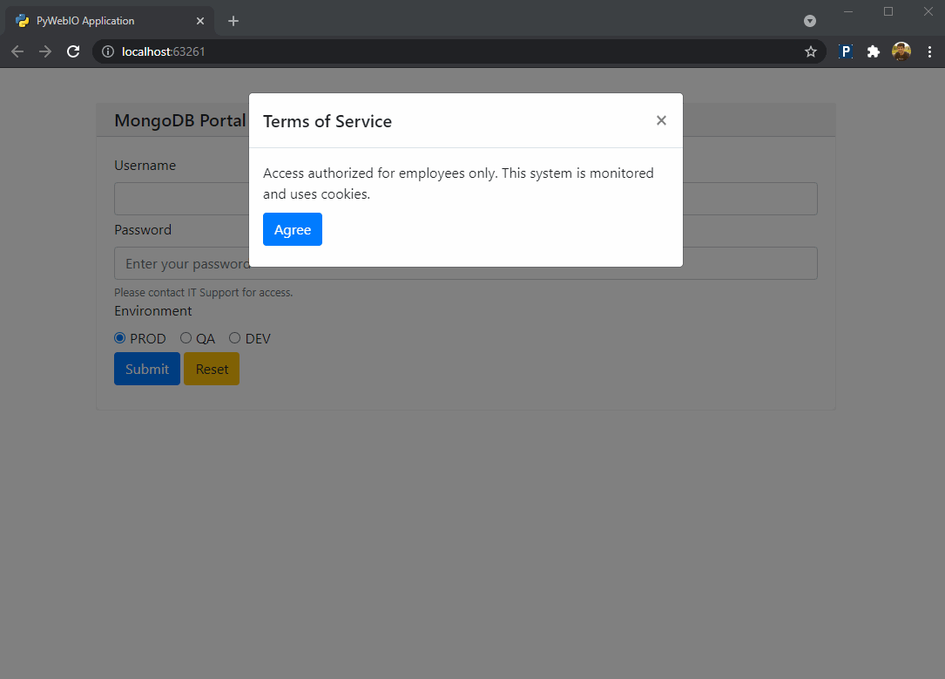Bookmark this page with the star icon
Image resolution: width=945 pixels, height=679 pixels.
811,51
